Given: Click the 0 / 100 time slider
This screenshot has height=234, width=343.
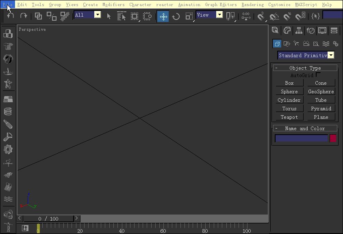Looking at the screenshot, I should point(48,219).
